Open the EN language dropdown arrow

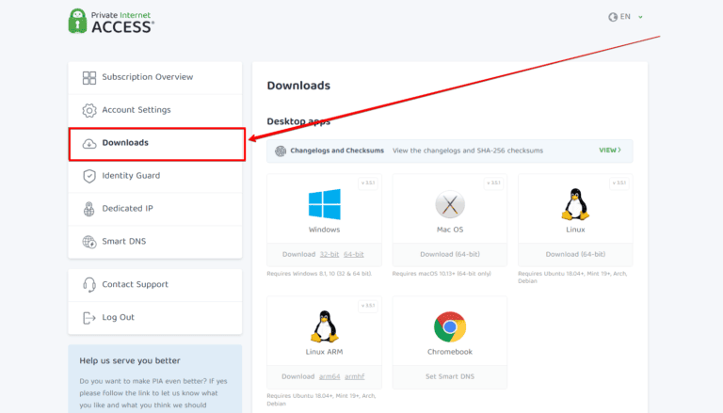click(640, 17)
